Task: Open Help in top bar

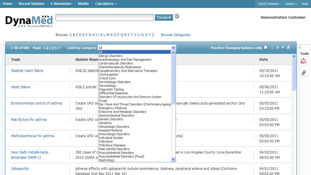Action: click(305, 4)
